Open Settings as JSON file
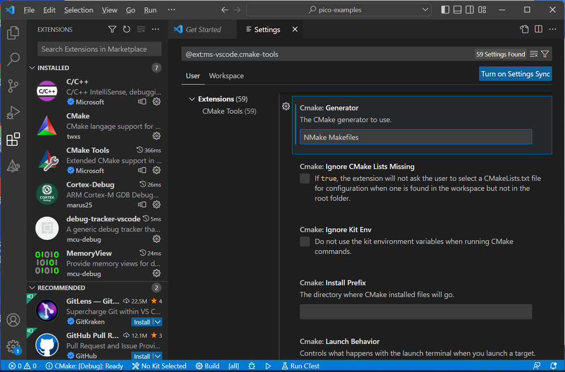The height and width of the screenshot is (372, 565). (x=524, y=30)
